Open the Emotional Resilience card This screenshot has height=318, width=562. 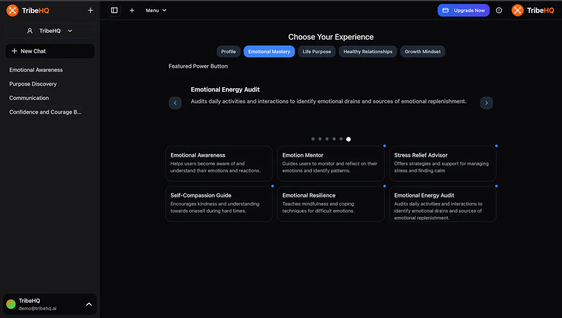(x=331, y=204)
